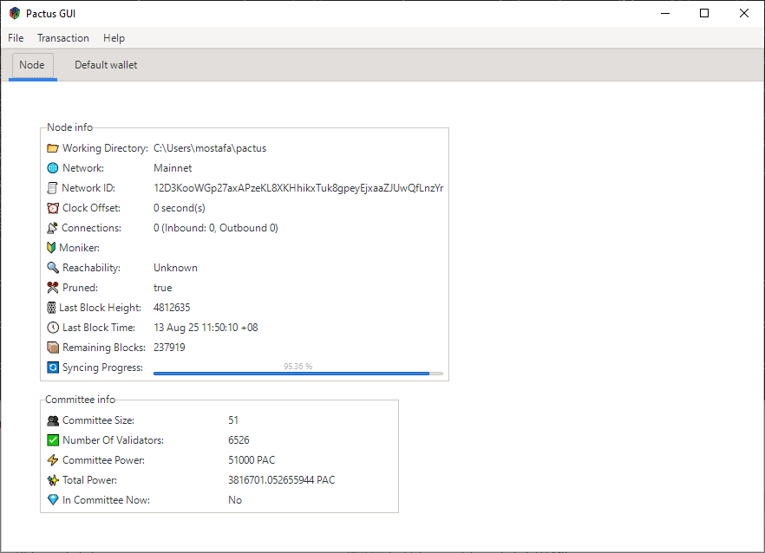The width and height of the screenshot is (765, 553).
Task: Open the File menu
Action: point(16,38)
